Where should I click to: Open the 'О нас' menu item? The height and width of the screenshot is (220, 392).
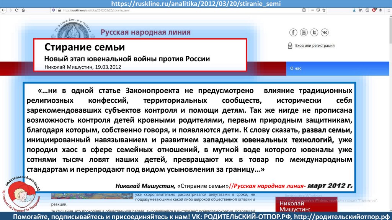coord(296,68)
